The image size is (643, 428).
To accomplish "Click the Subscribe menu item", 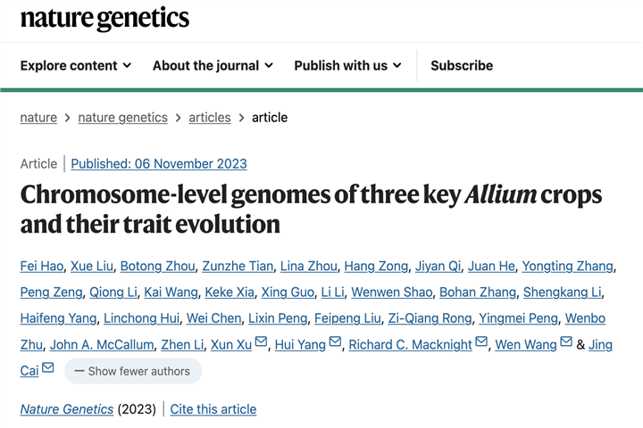I will [462, 65].
